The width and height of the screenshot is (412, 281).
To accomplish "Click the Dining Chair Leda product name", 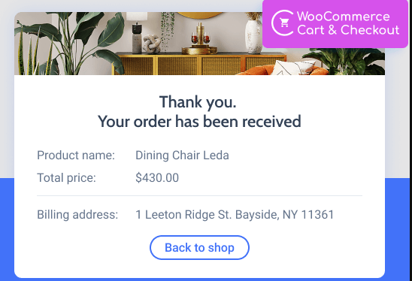I will [182, 156].
